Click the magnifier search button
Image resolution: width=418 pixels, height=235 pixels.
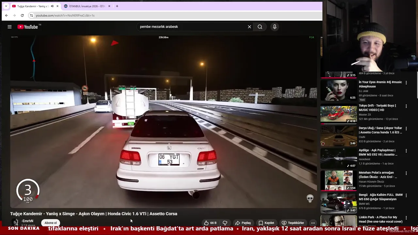tap(260, 27)
